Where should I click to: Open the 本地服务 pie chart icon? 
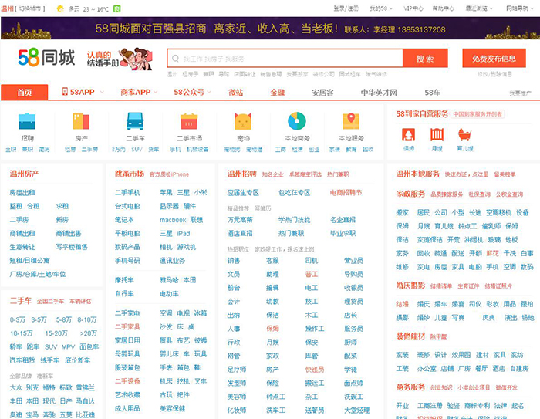(x=296, y=122)
